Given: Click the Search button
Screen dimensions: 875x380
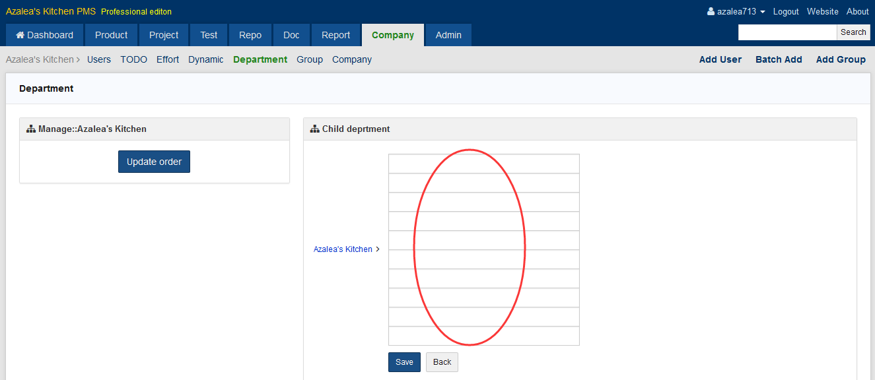Looking at the screenshot, I should (x=853, y=32).
